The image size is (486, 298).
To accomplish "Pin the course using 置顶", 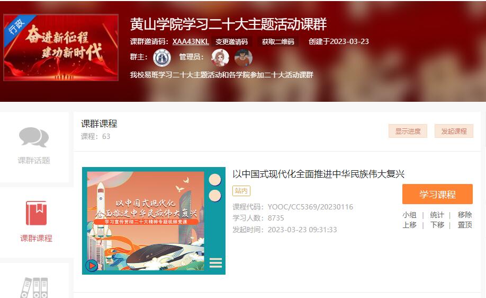I will [x=465, y=225].
